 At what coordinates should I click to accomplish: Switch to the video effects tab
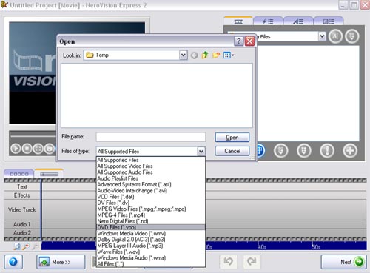tap(268, 21)
